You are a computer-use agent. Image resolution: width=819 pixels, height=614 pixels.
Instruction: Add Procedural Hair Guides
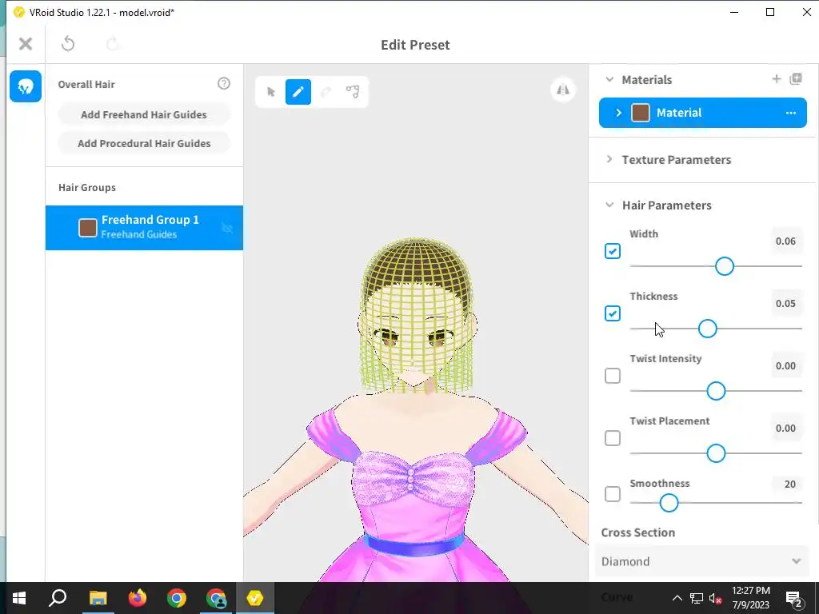tap(144, 143)
